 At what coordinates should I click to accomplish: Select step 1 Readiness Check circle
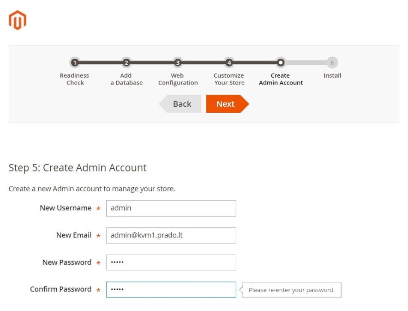pyautogui.click(x=75, y=62)
